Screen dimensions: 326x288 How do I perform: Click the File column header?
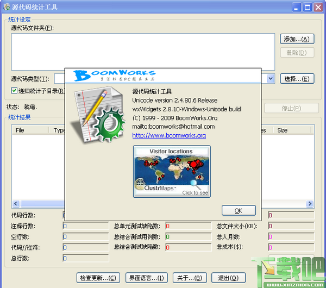pos(30,130)
